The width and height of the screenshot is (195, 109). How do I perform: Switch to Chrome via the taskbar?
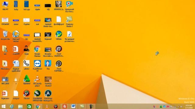[x=38, y=106]
